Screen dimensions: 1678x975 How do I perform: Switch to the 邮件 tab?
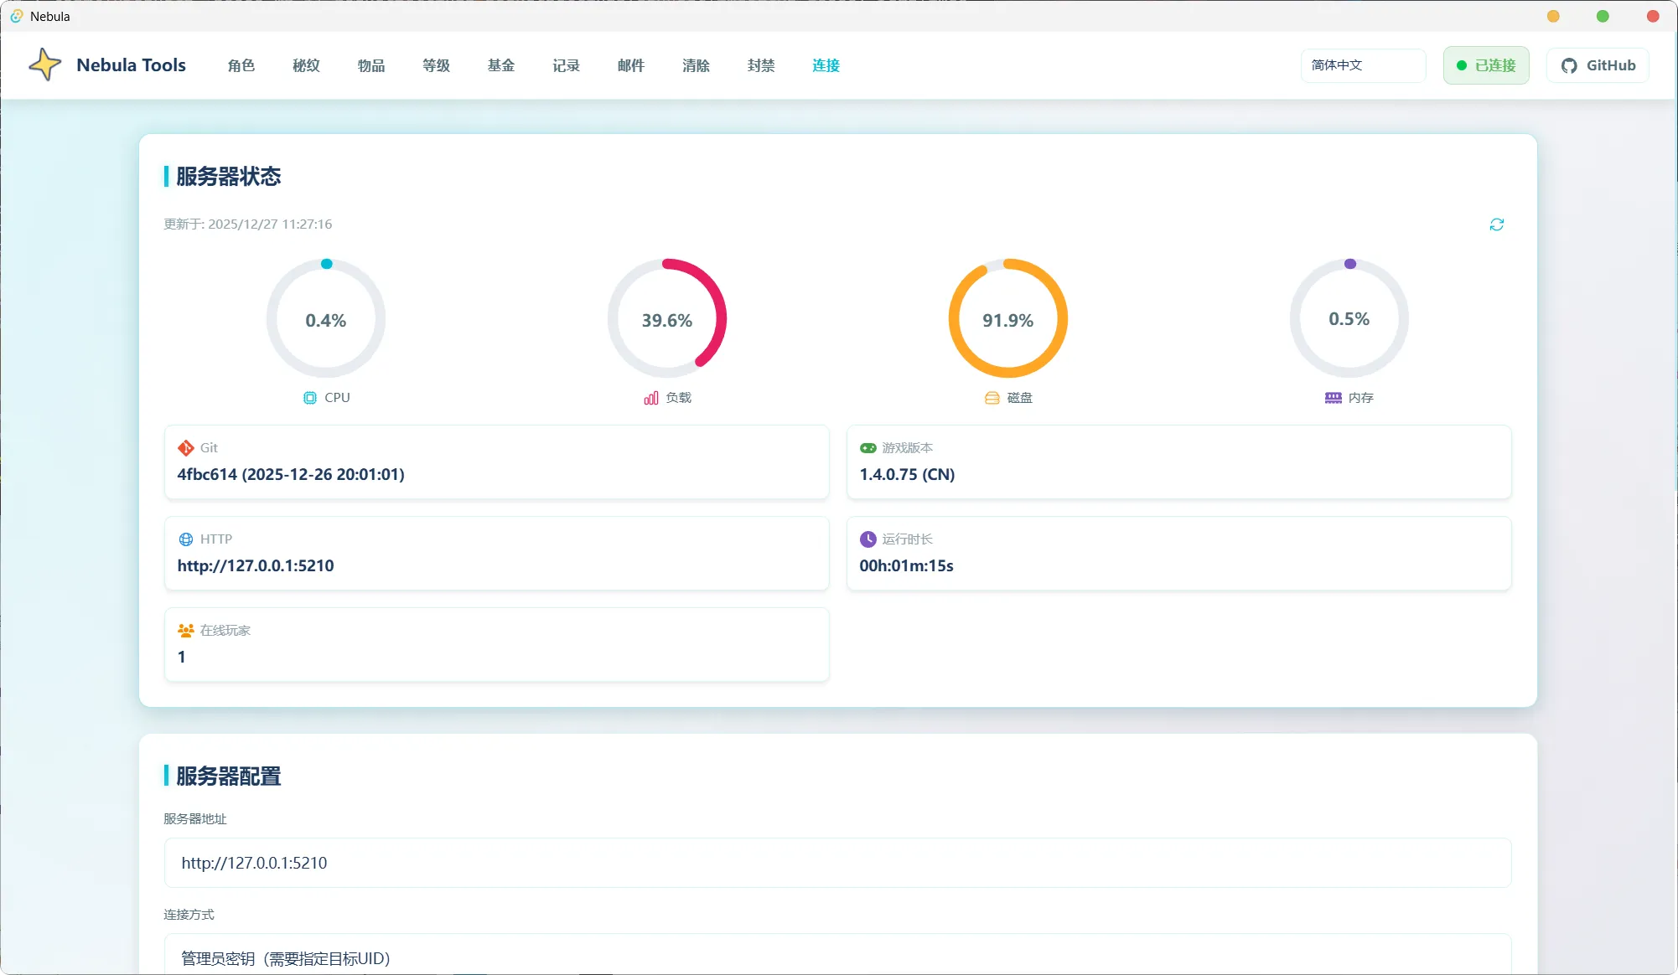(631, 65)
